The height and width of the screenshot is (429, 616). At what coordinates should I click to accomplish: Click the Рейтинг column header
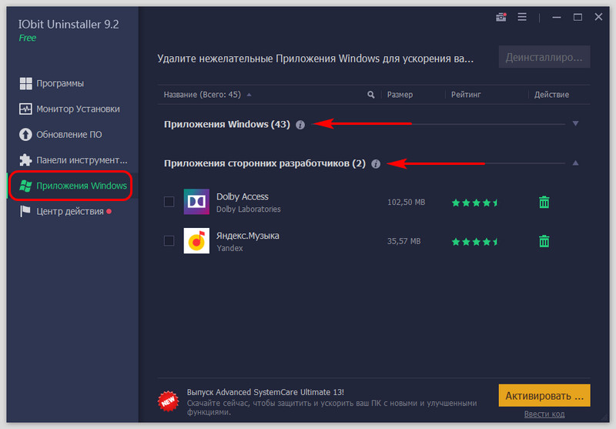[466, 95]
